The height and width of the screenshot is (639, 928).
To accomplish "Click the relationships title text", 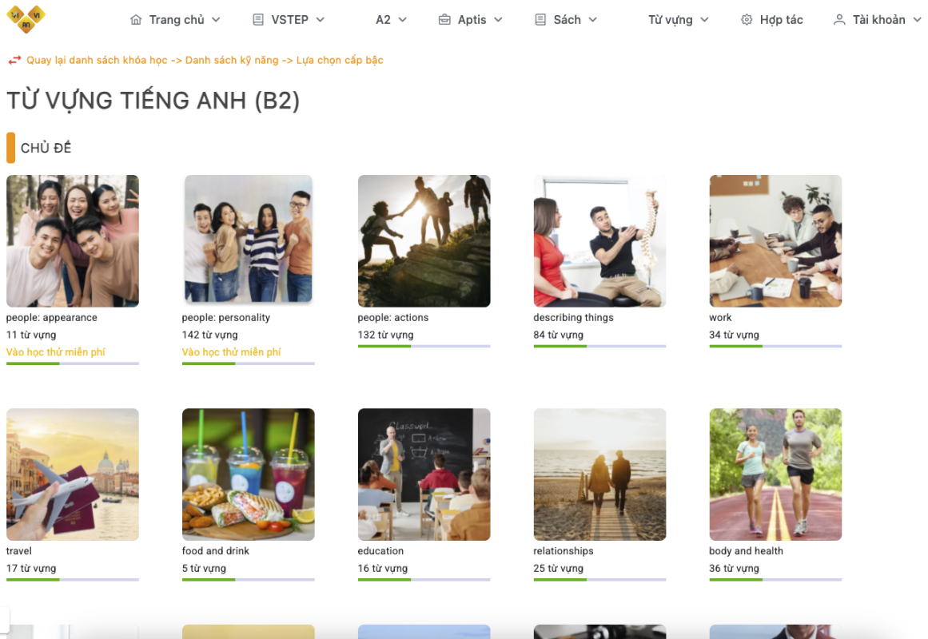I will tap(564, 551).
